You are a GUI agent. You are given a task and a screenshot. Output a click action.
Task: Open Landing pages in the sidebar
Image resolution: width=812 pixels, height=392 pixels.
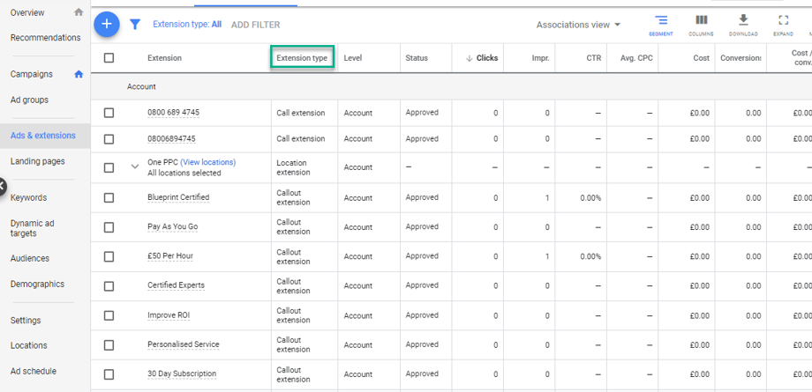[x=38, y=161]
